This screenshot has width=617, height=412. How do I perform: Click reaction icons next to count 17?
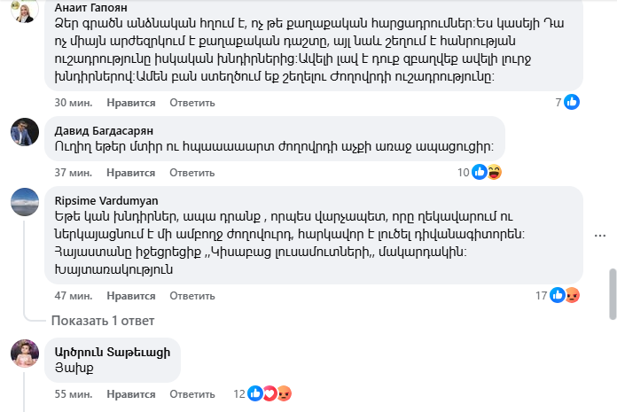(x=565, y=295)
